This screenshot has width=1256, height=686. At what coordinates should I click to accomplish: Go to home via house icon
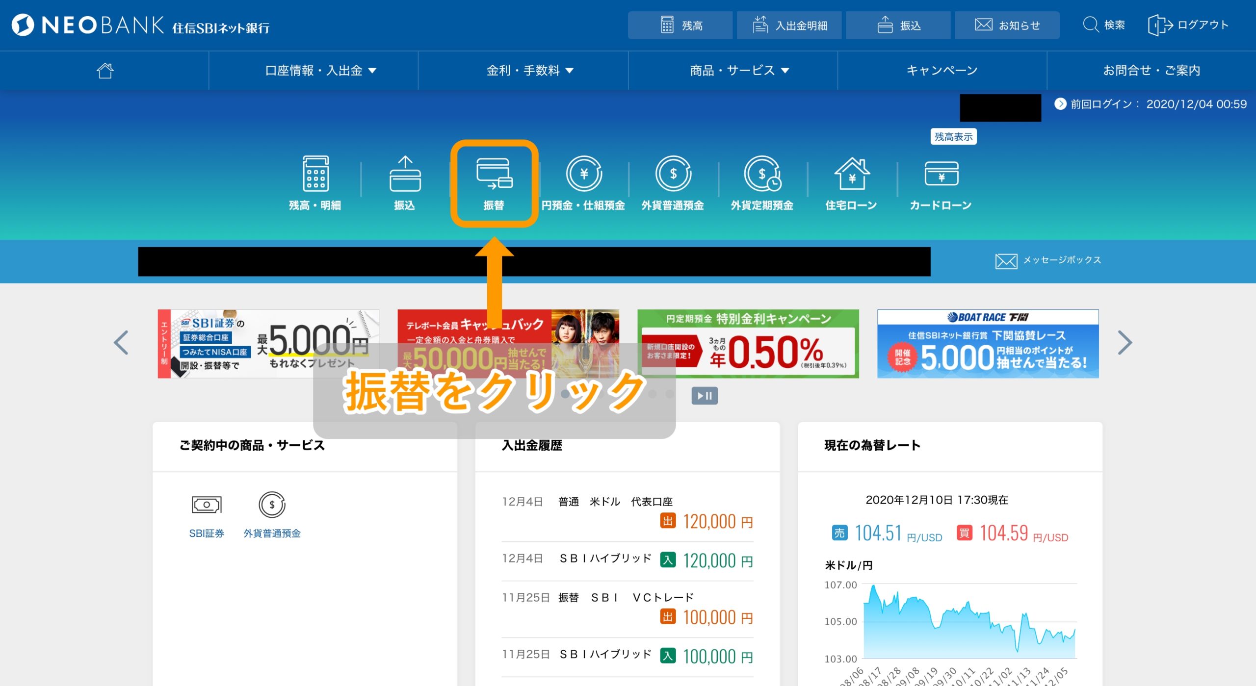pyautogui.click(x=105, y=71)
